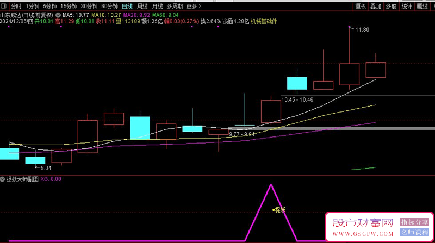Select the 5分钟 period tab
This screenshot has height=243, width=435.
pyautogui.click(x=49, y=6)
